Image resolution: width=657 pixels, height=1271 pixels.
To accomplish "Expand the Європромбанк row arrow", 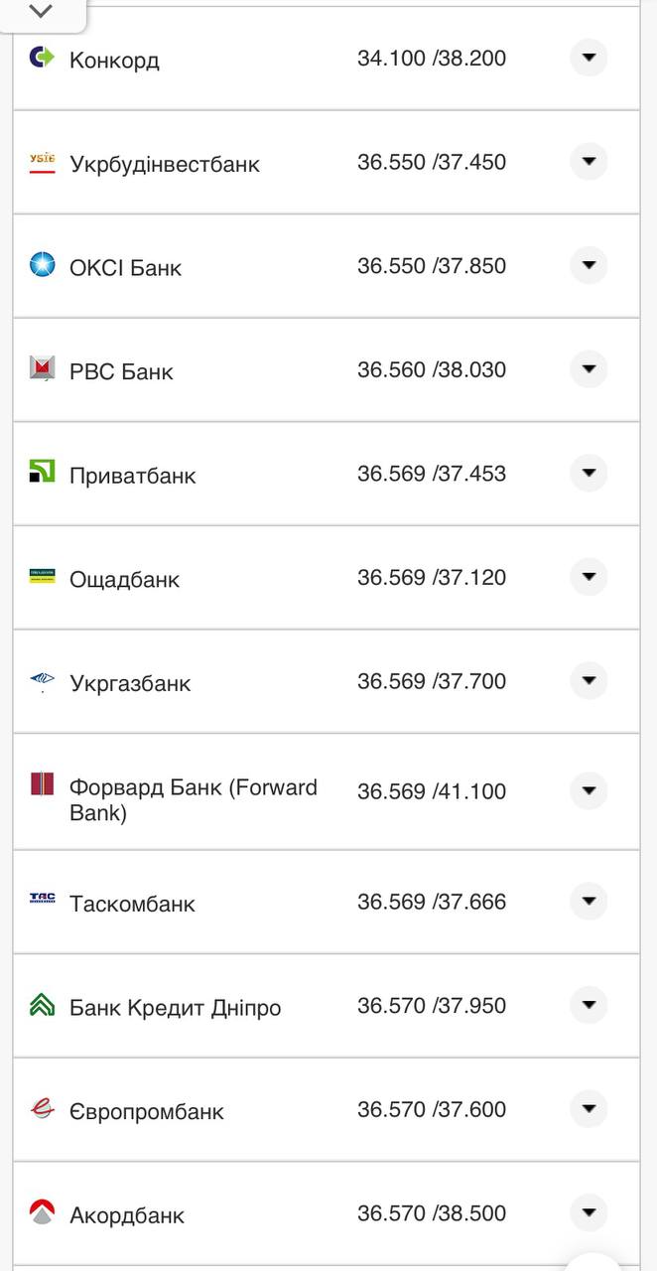I will pos(589,1108).
